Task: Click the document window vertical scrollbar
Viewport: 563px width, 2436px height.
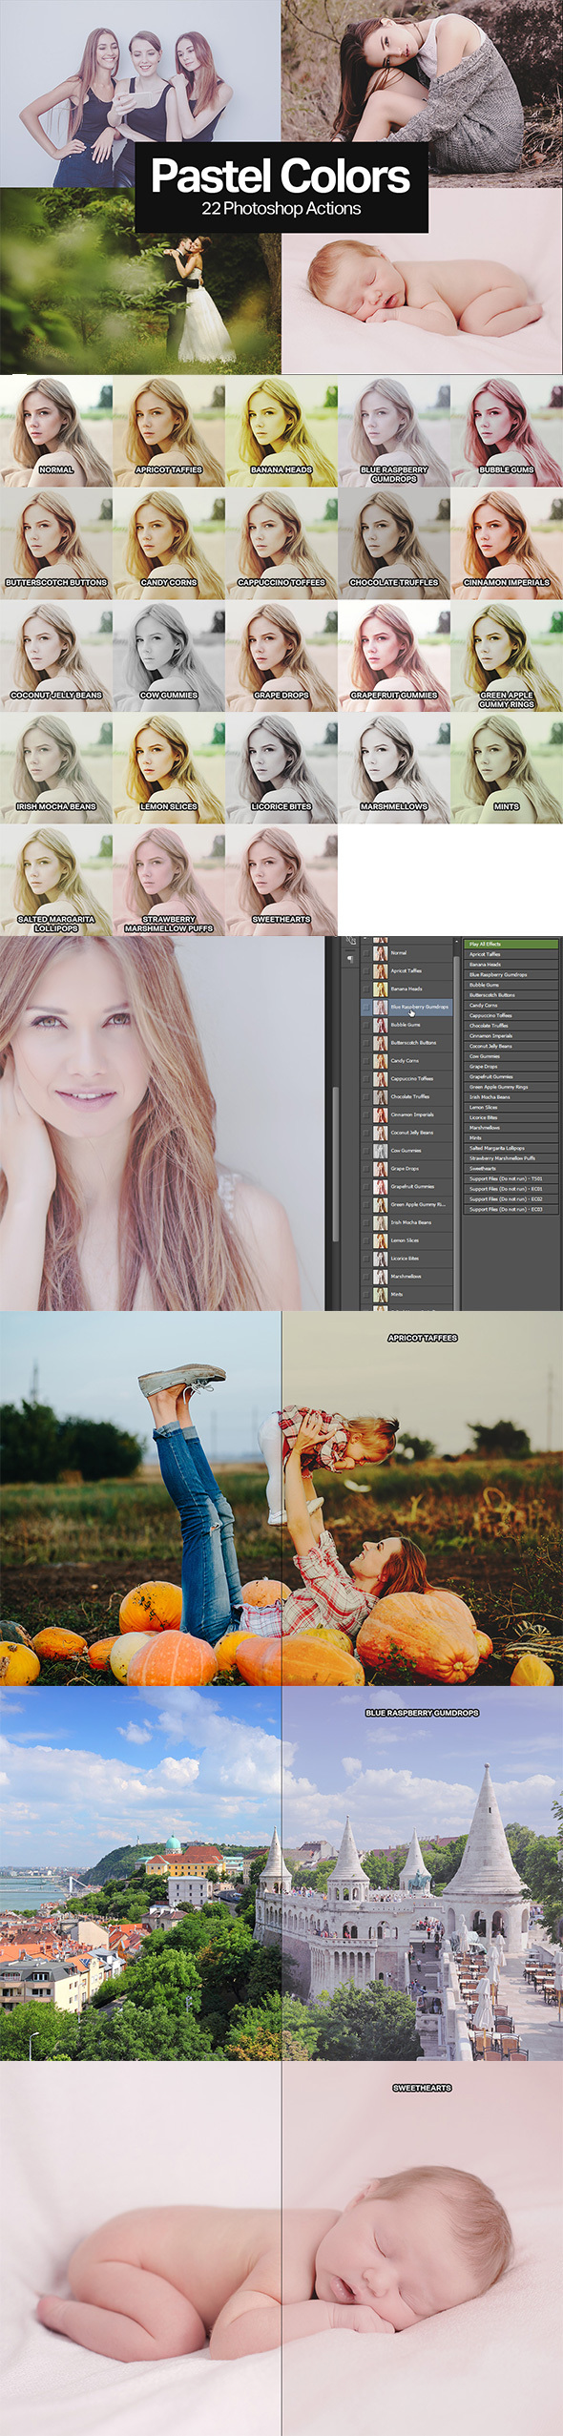Action: coord(335,1164)
